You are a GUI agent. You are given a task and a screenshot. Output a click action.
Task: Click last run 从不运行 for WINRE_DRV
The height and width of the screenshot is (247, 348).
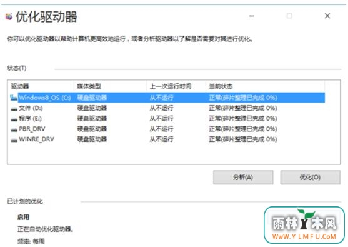pyautogui.click(x=161, y=139)
